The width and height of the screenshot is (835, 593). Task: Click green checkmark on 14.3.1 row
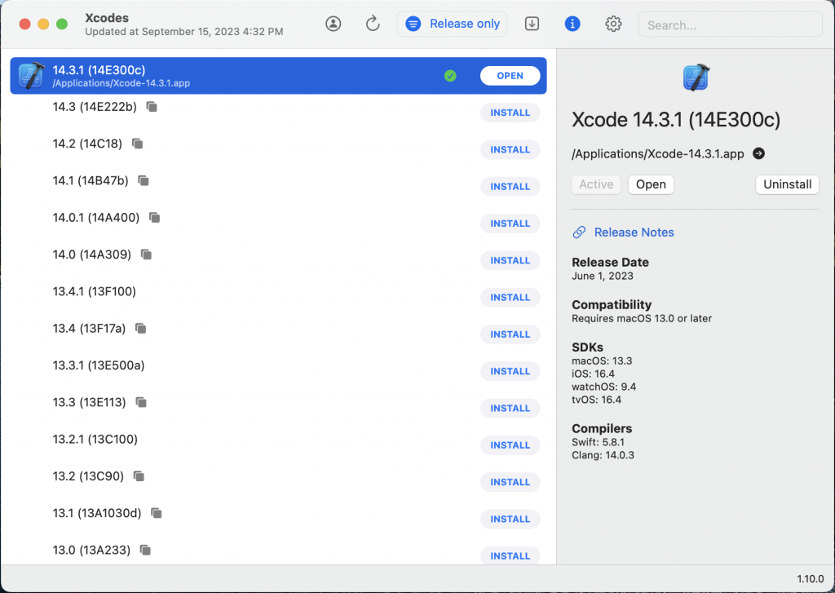click(450, 76)
